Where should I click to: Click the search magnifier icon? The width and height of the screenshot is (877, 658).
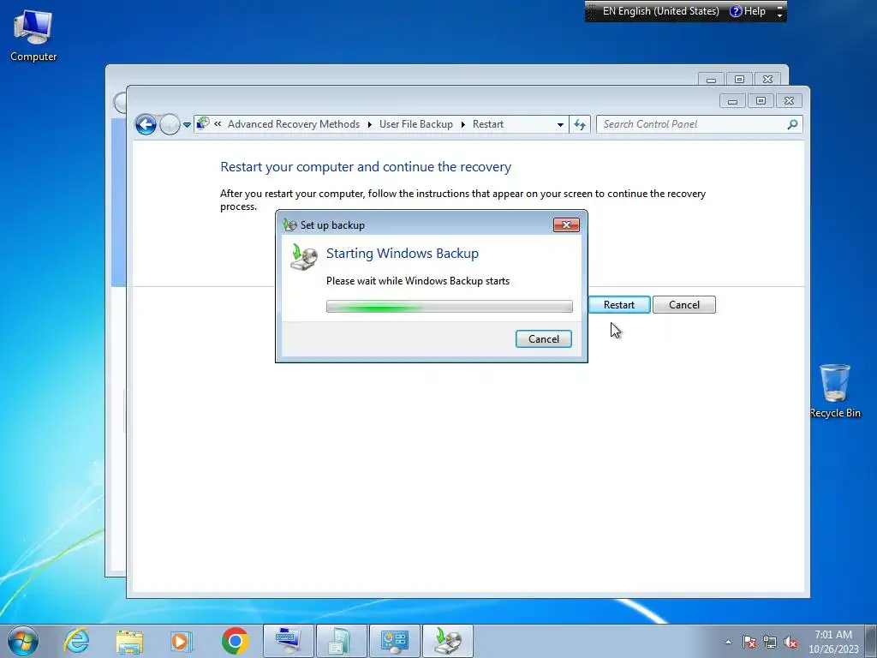[792, 124]
